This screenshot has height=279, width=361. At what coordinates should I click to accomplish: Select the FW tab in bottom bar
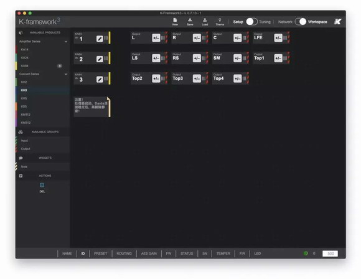169,253
